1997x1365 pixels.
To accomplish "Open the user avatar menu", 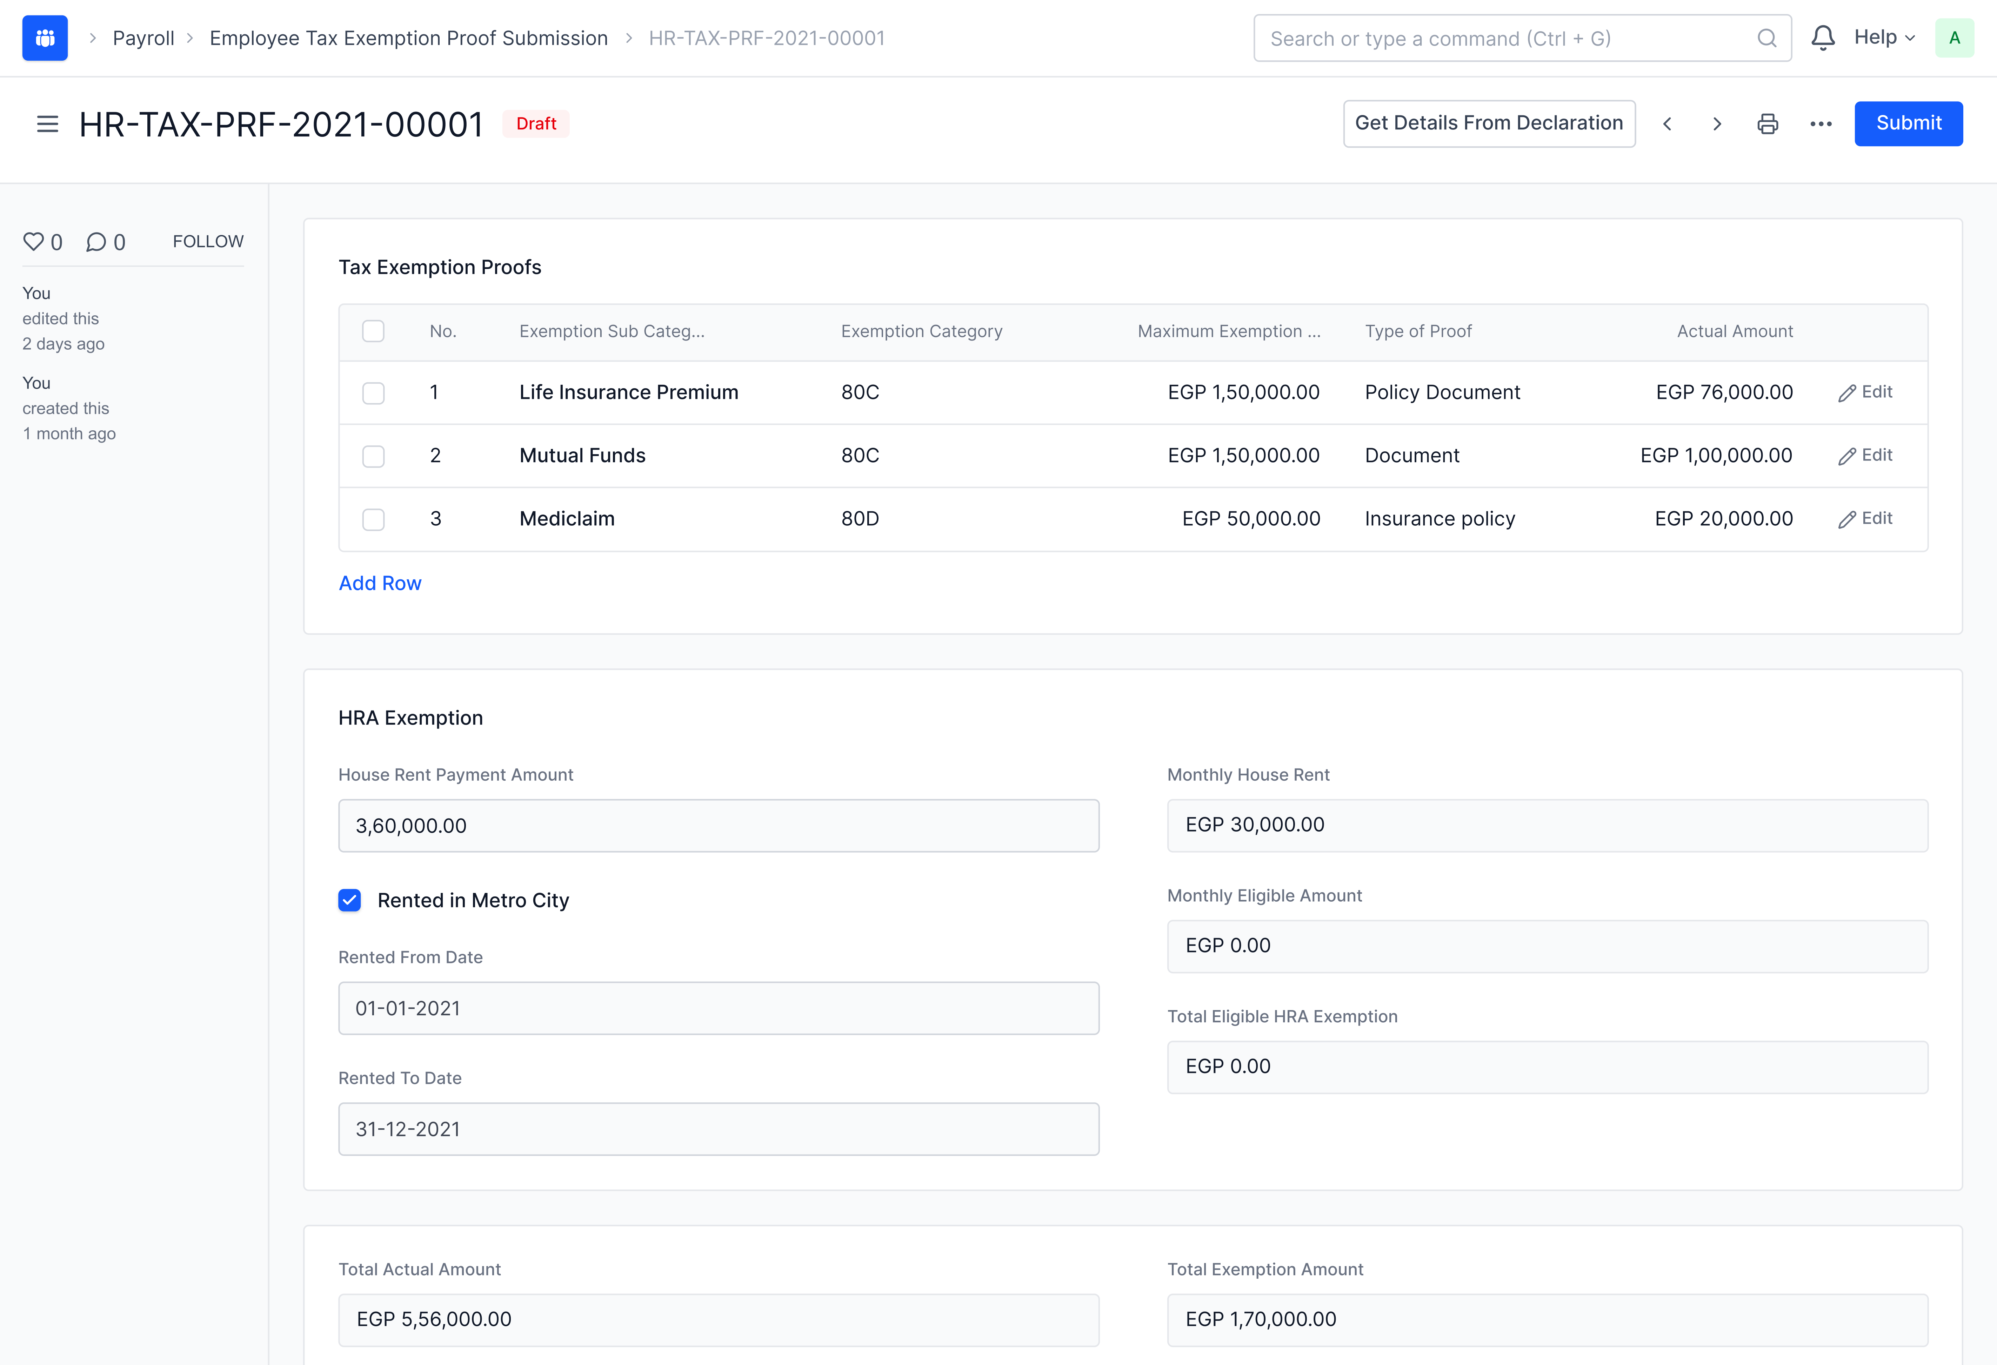I will tap(1954, 38).
